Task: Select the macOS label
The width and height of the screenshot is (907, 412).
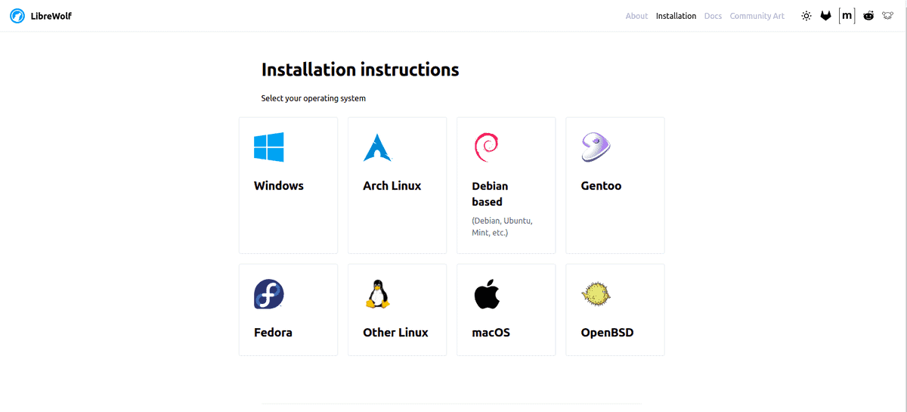Action: [491, 333]
